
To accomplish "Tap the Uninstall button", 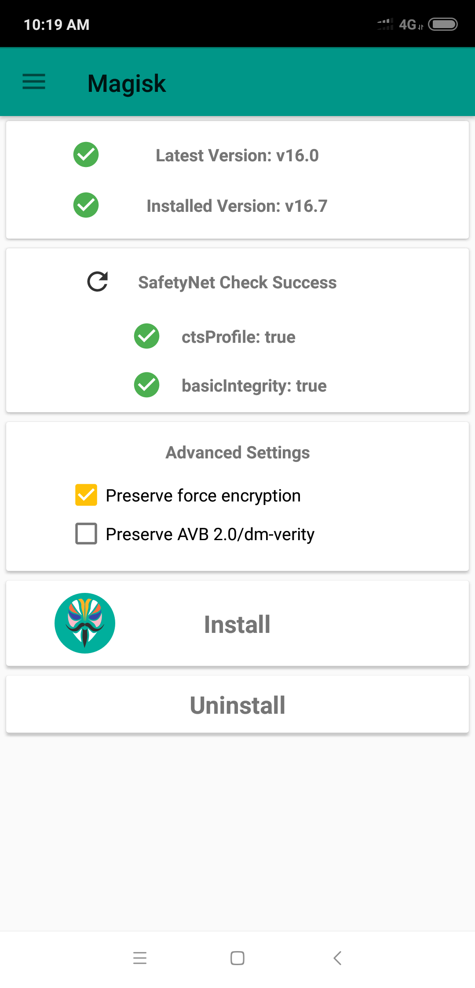I will coord(237,705).
